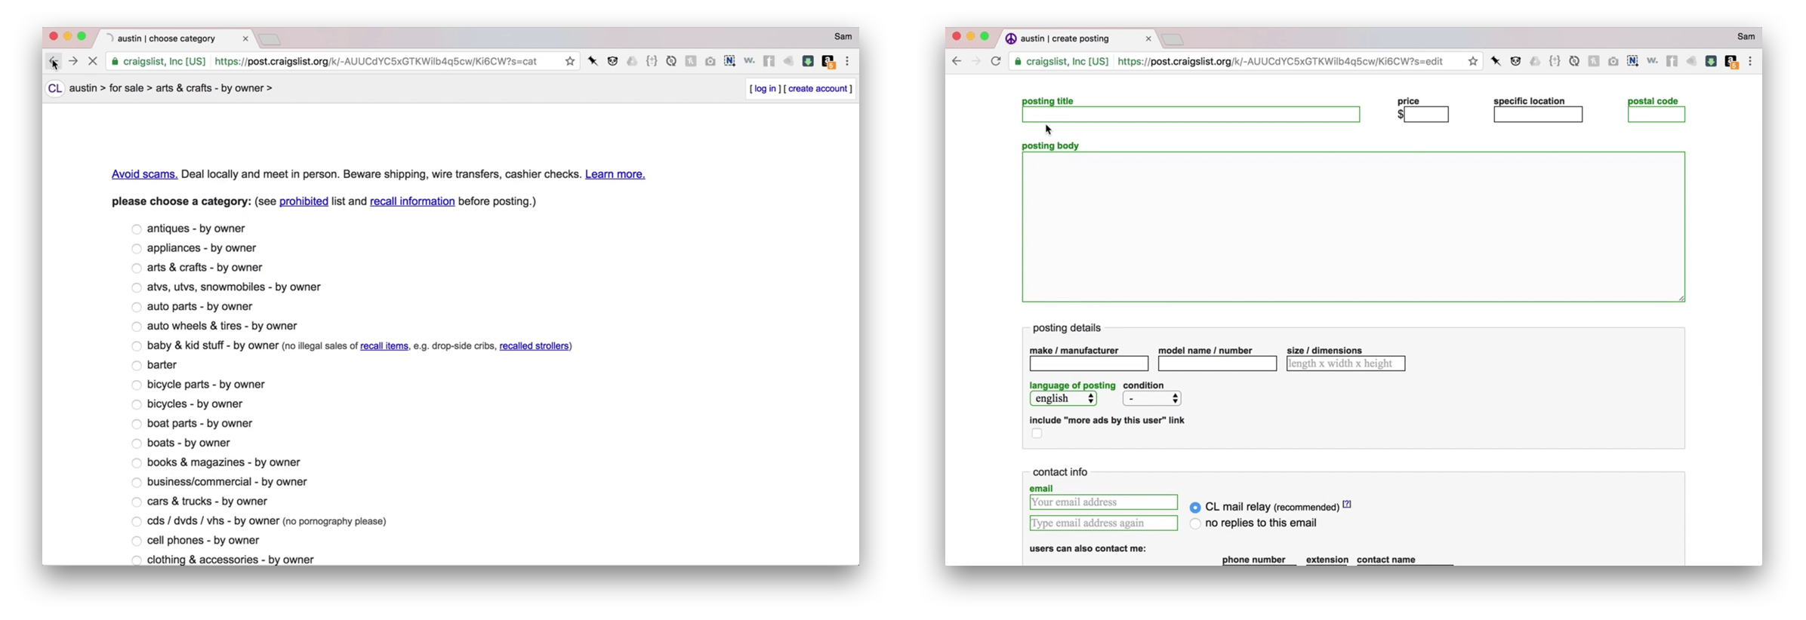The image size is (1806, 620).
Task: Open the recall items link
Action: [384, 346]
